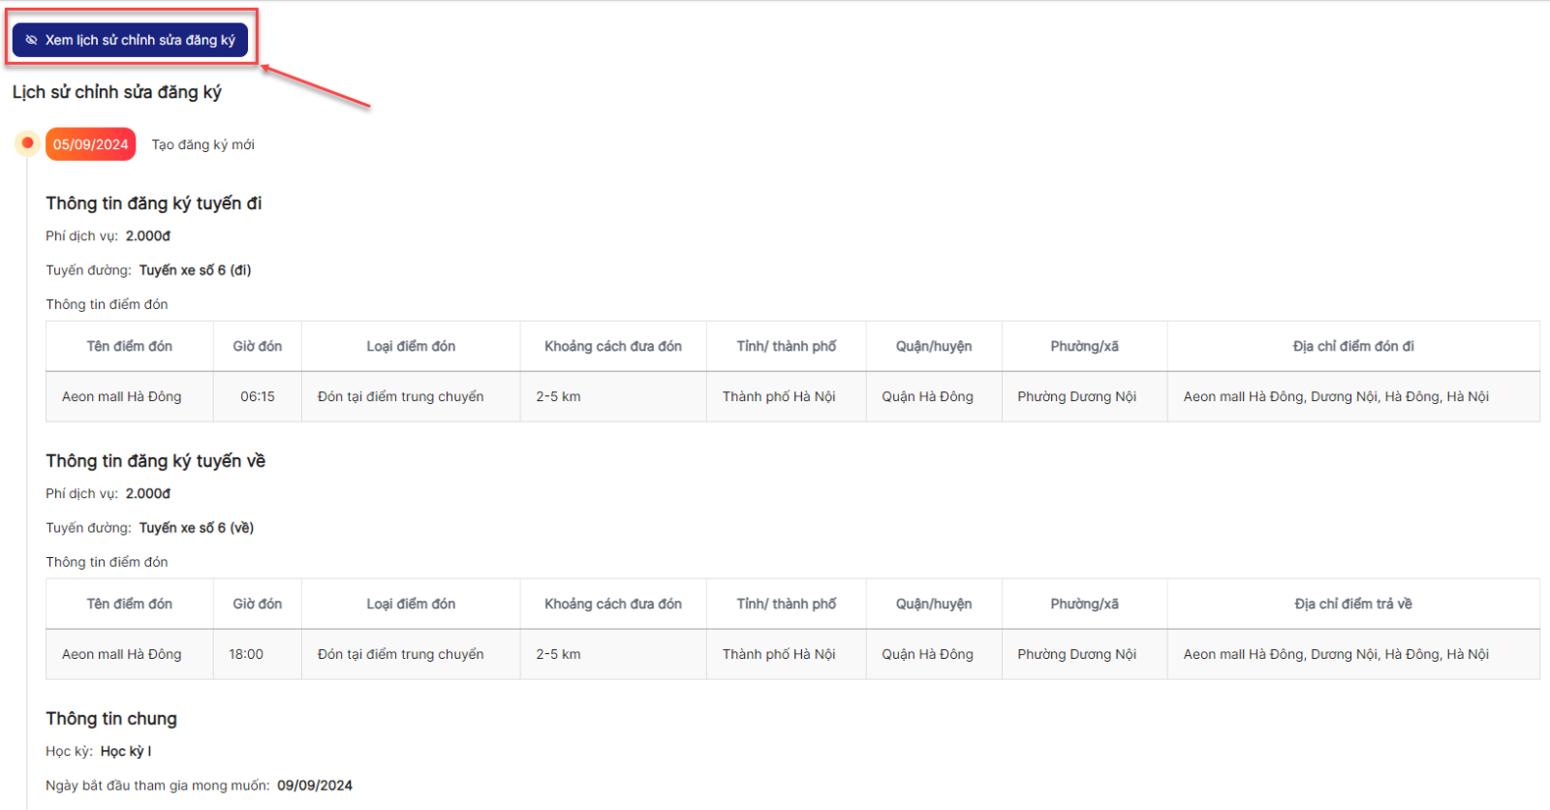Viewport: 1550px width, 810px height.
Task: Click the 'Thông tin đăng ký tuyến đi' heading
Action: pos(153,203)
